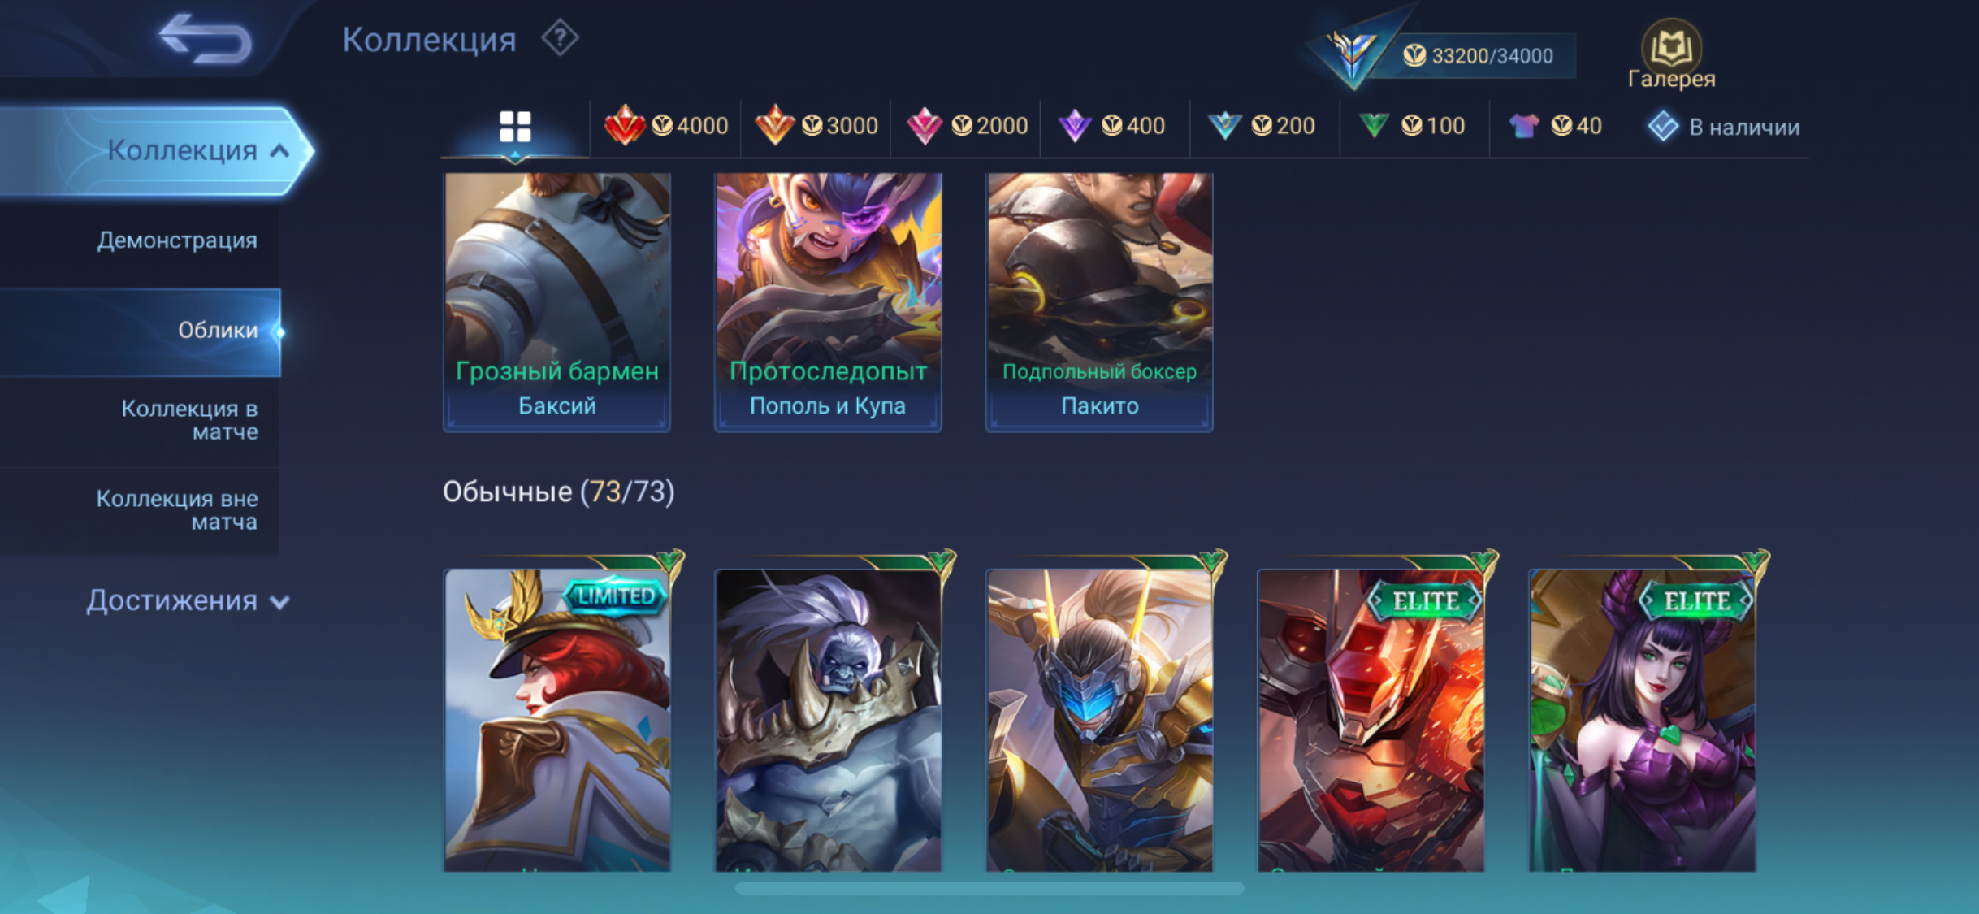Expand the Достижения sidebar section
The image size is (1979, 914).
point(188,600)
